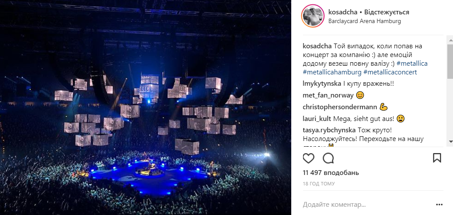Click the add comment input field
Screen dimensions: 453x215
(x=366, y=205)
